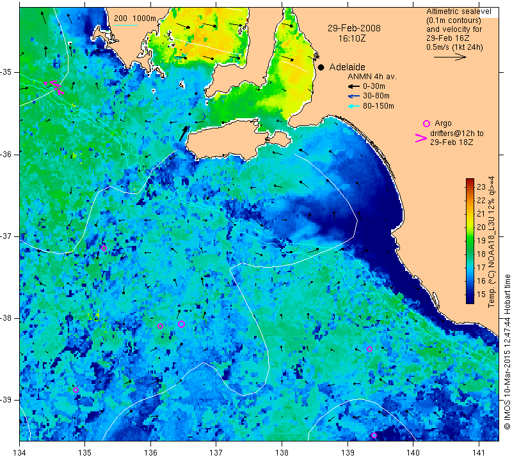Click the -36 latitude axis label
Viewport: 512px width, 460px height.
point(6,154)
